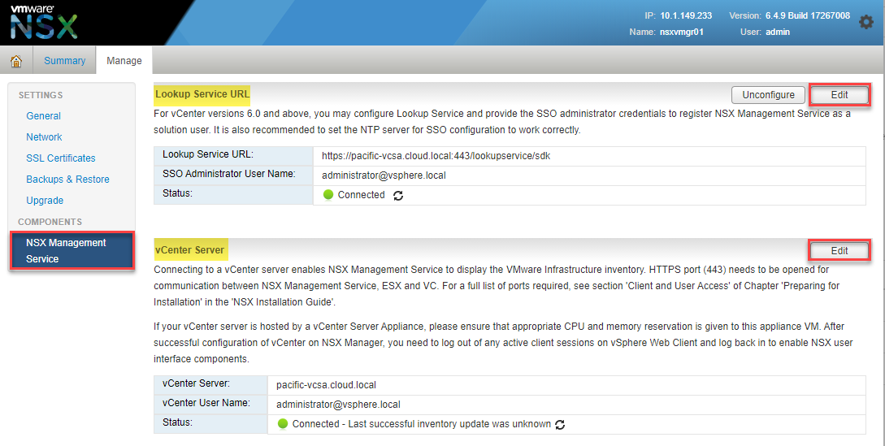Click the COMPONENTS sidebar header

(x=50, y=222)
